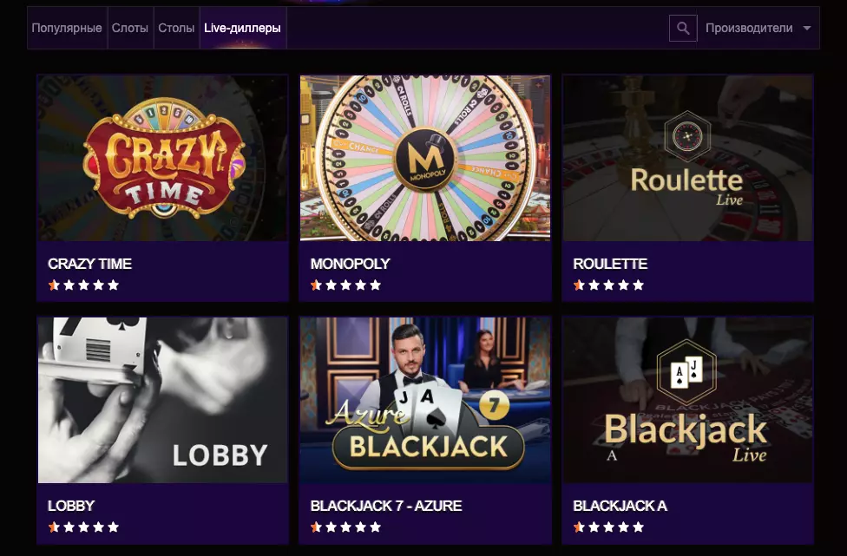Select the Live-диллеры tab
This screenshot has width=847, height=556.
(242, 29)
